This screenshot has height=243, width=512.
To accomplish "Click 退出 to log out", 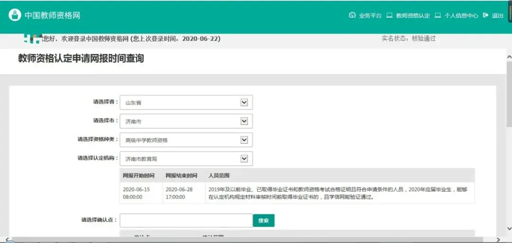I will coord(498,15).
